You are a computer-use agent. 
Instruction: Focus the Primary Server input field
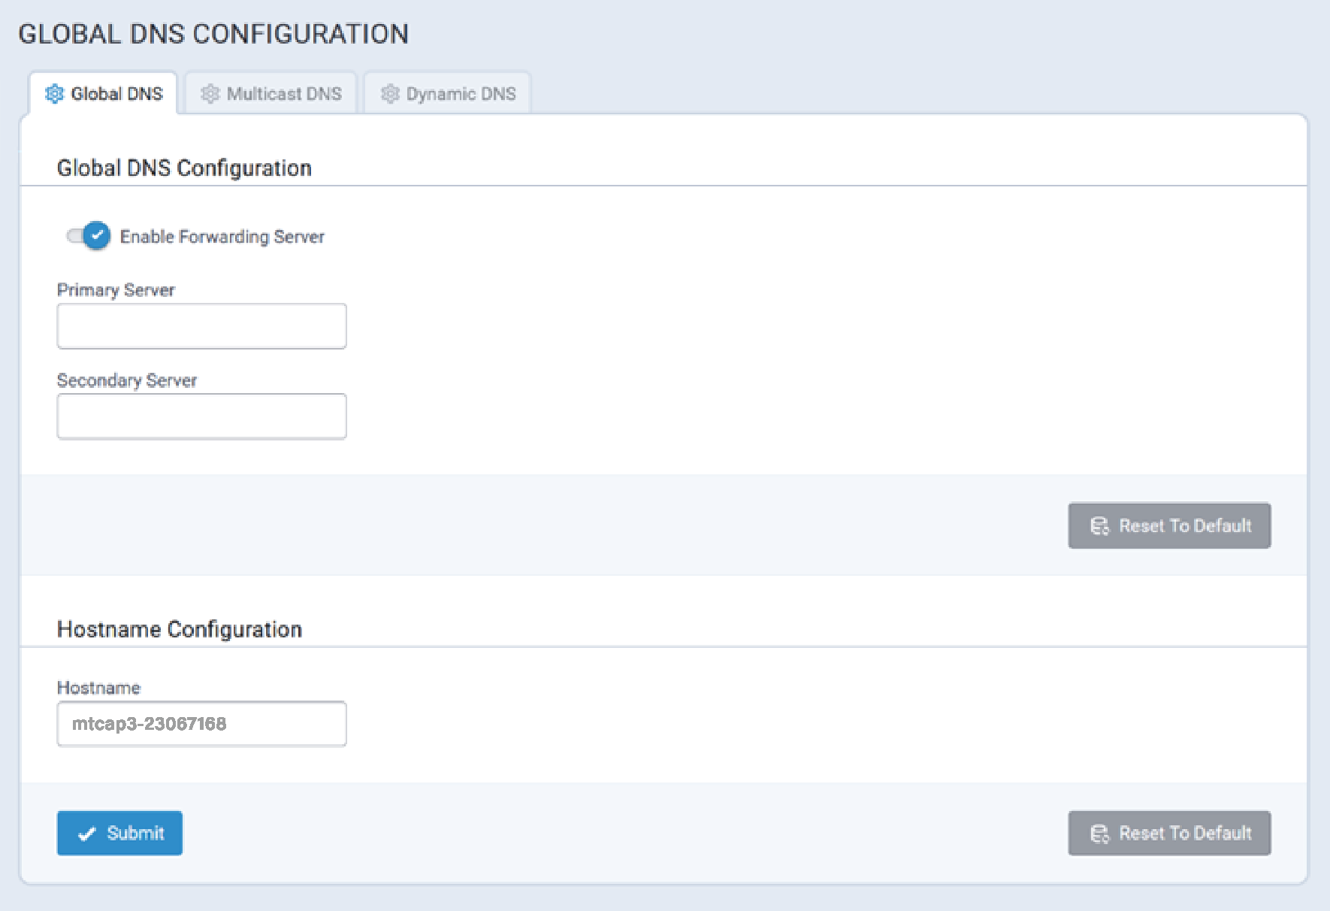[x=201, y=326]
